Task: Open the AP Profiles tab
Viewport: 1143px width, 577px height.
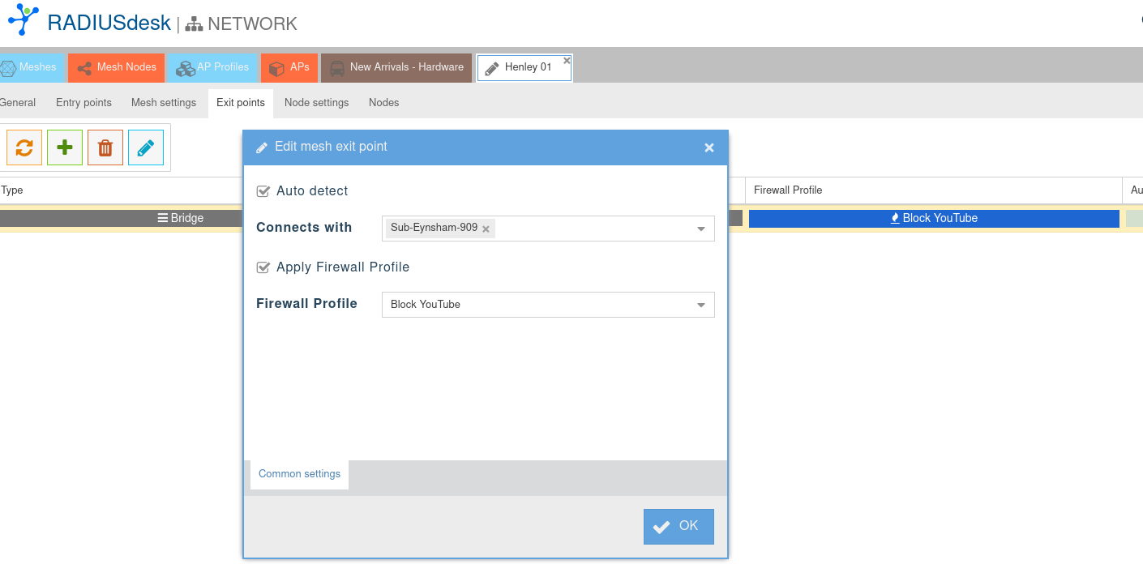Action: (x=213, y=67)
